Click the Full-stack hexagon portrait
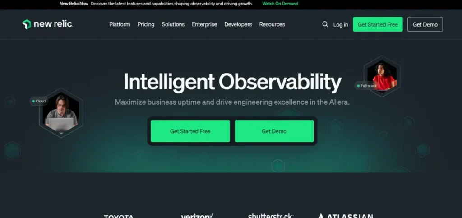This screenshot has height=218, width=462. [x=382, y=76]
